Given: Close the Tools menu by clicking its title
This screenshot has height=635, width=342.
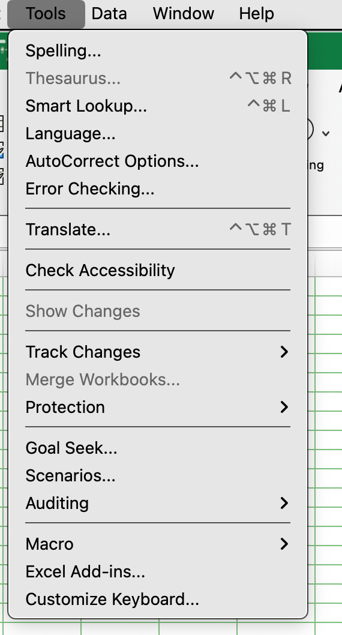Looking at the screenshot, I should 46,13.
